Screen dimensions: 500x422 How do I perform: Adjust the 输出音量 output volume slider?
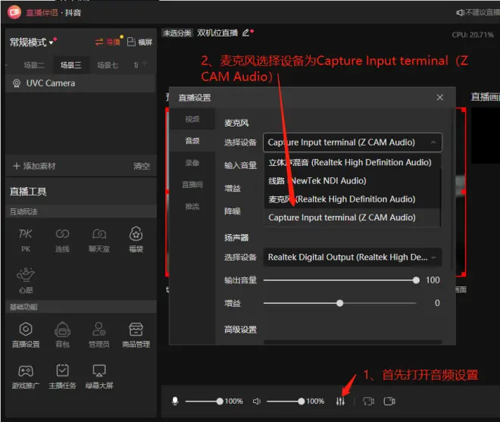(340, 280)
